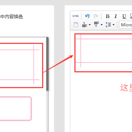Click the 中内容换色 heading text

[x=11, y=17]
